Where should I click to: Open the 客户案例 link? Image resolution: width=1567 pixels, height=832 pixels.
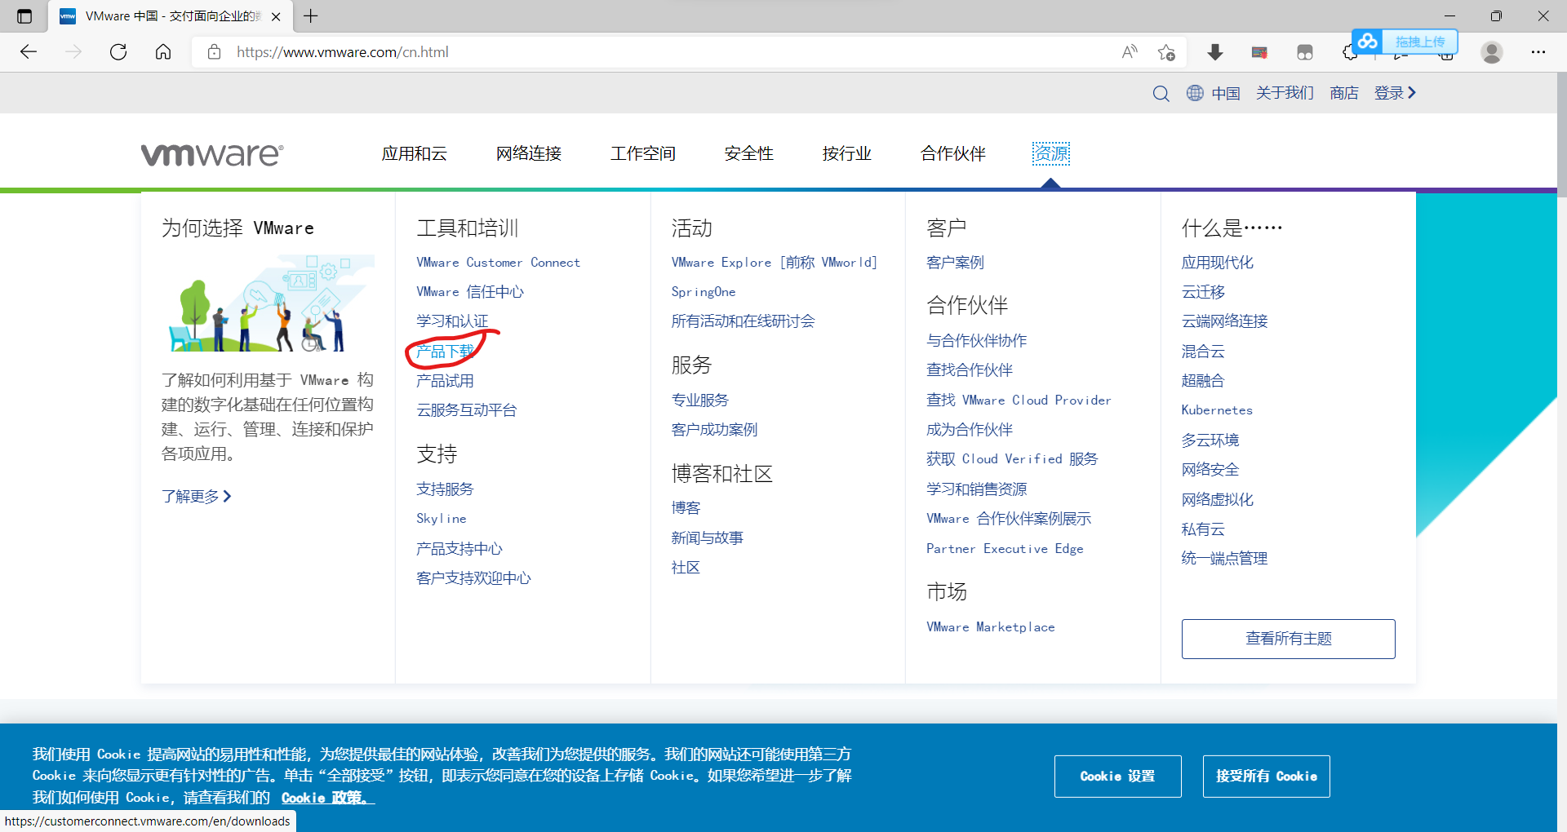(x=955, y=263)
